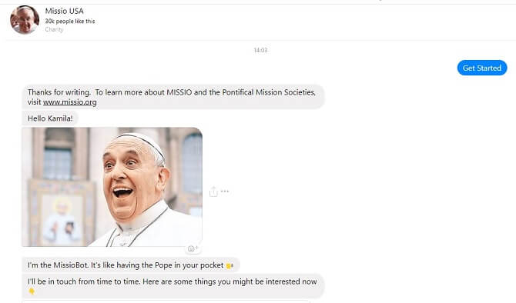This screenshot has width=516, height=303.
Task: Open the www.missio.org link
Action: (x=70, y=102)
